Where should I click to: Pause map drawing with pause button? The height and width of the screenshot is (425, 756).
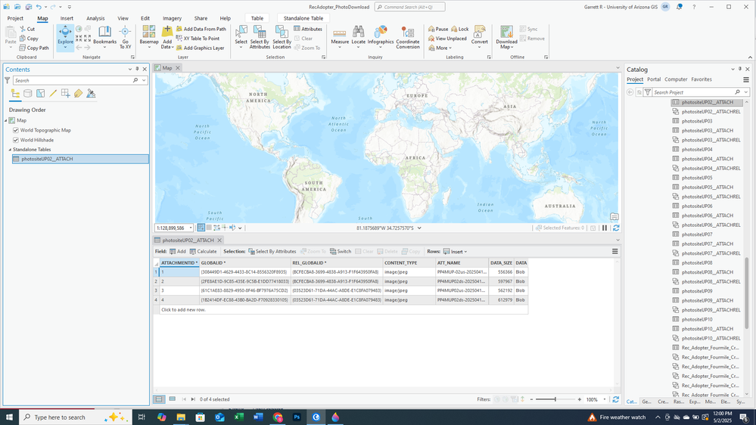coord(605,228)
